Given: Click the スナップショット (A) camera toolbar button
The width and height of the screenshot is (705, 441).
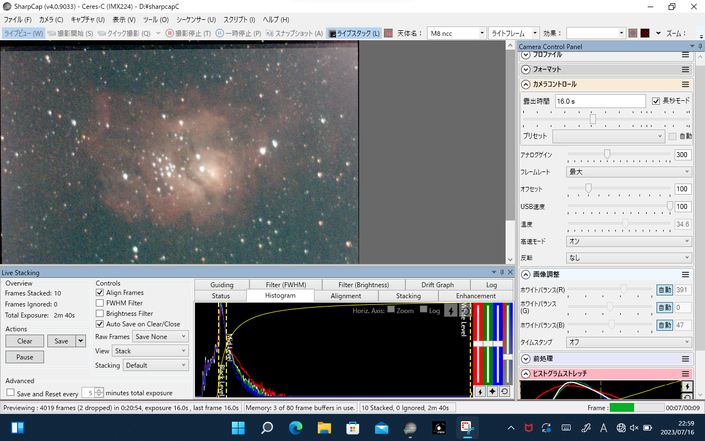Looking at the screenshot, I should 294,33.
